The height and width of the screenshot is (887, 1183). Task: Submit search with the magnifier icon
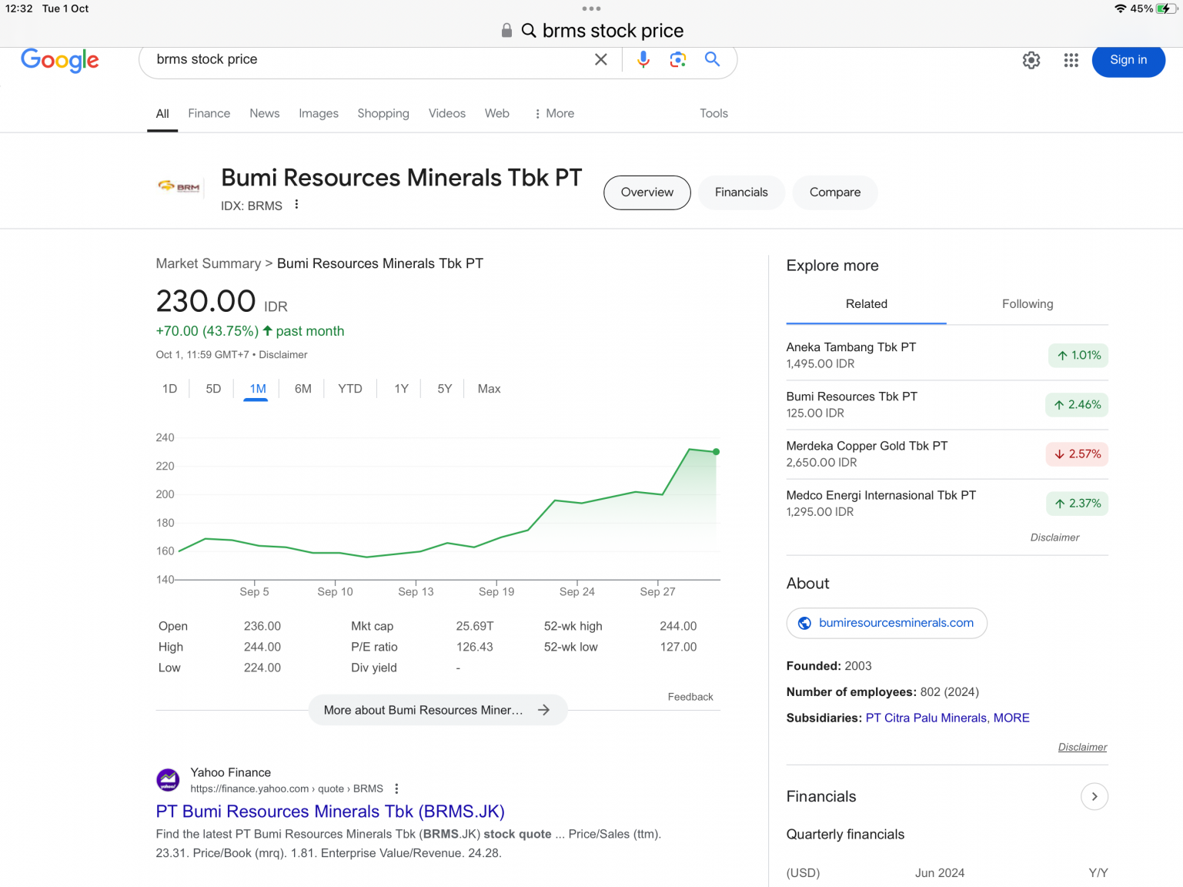(x=712, y=59)
